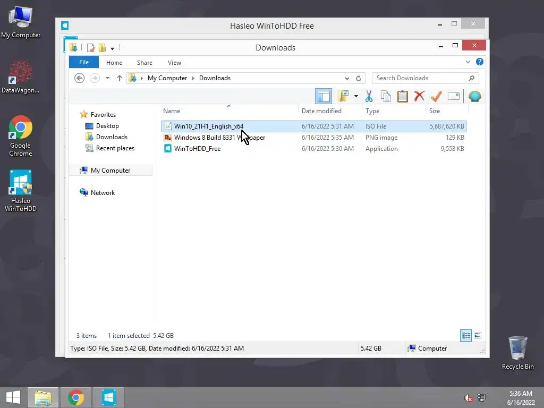Expand breadcrumb arrow after My Computer
The width and height of the screenshot is (544, 408).
[x=193, y=78]
